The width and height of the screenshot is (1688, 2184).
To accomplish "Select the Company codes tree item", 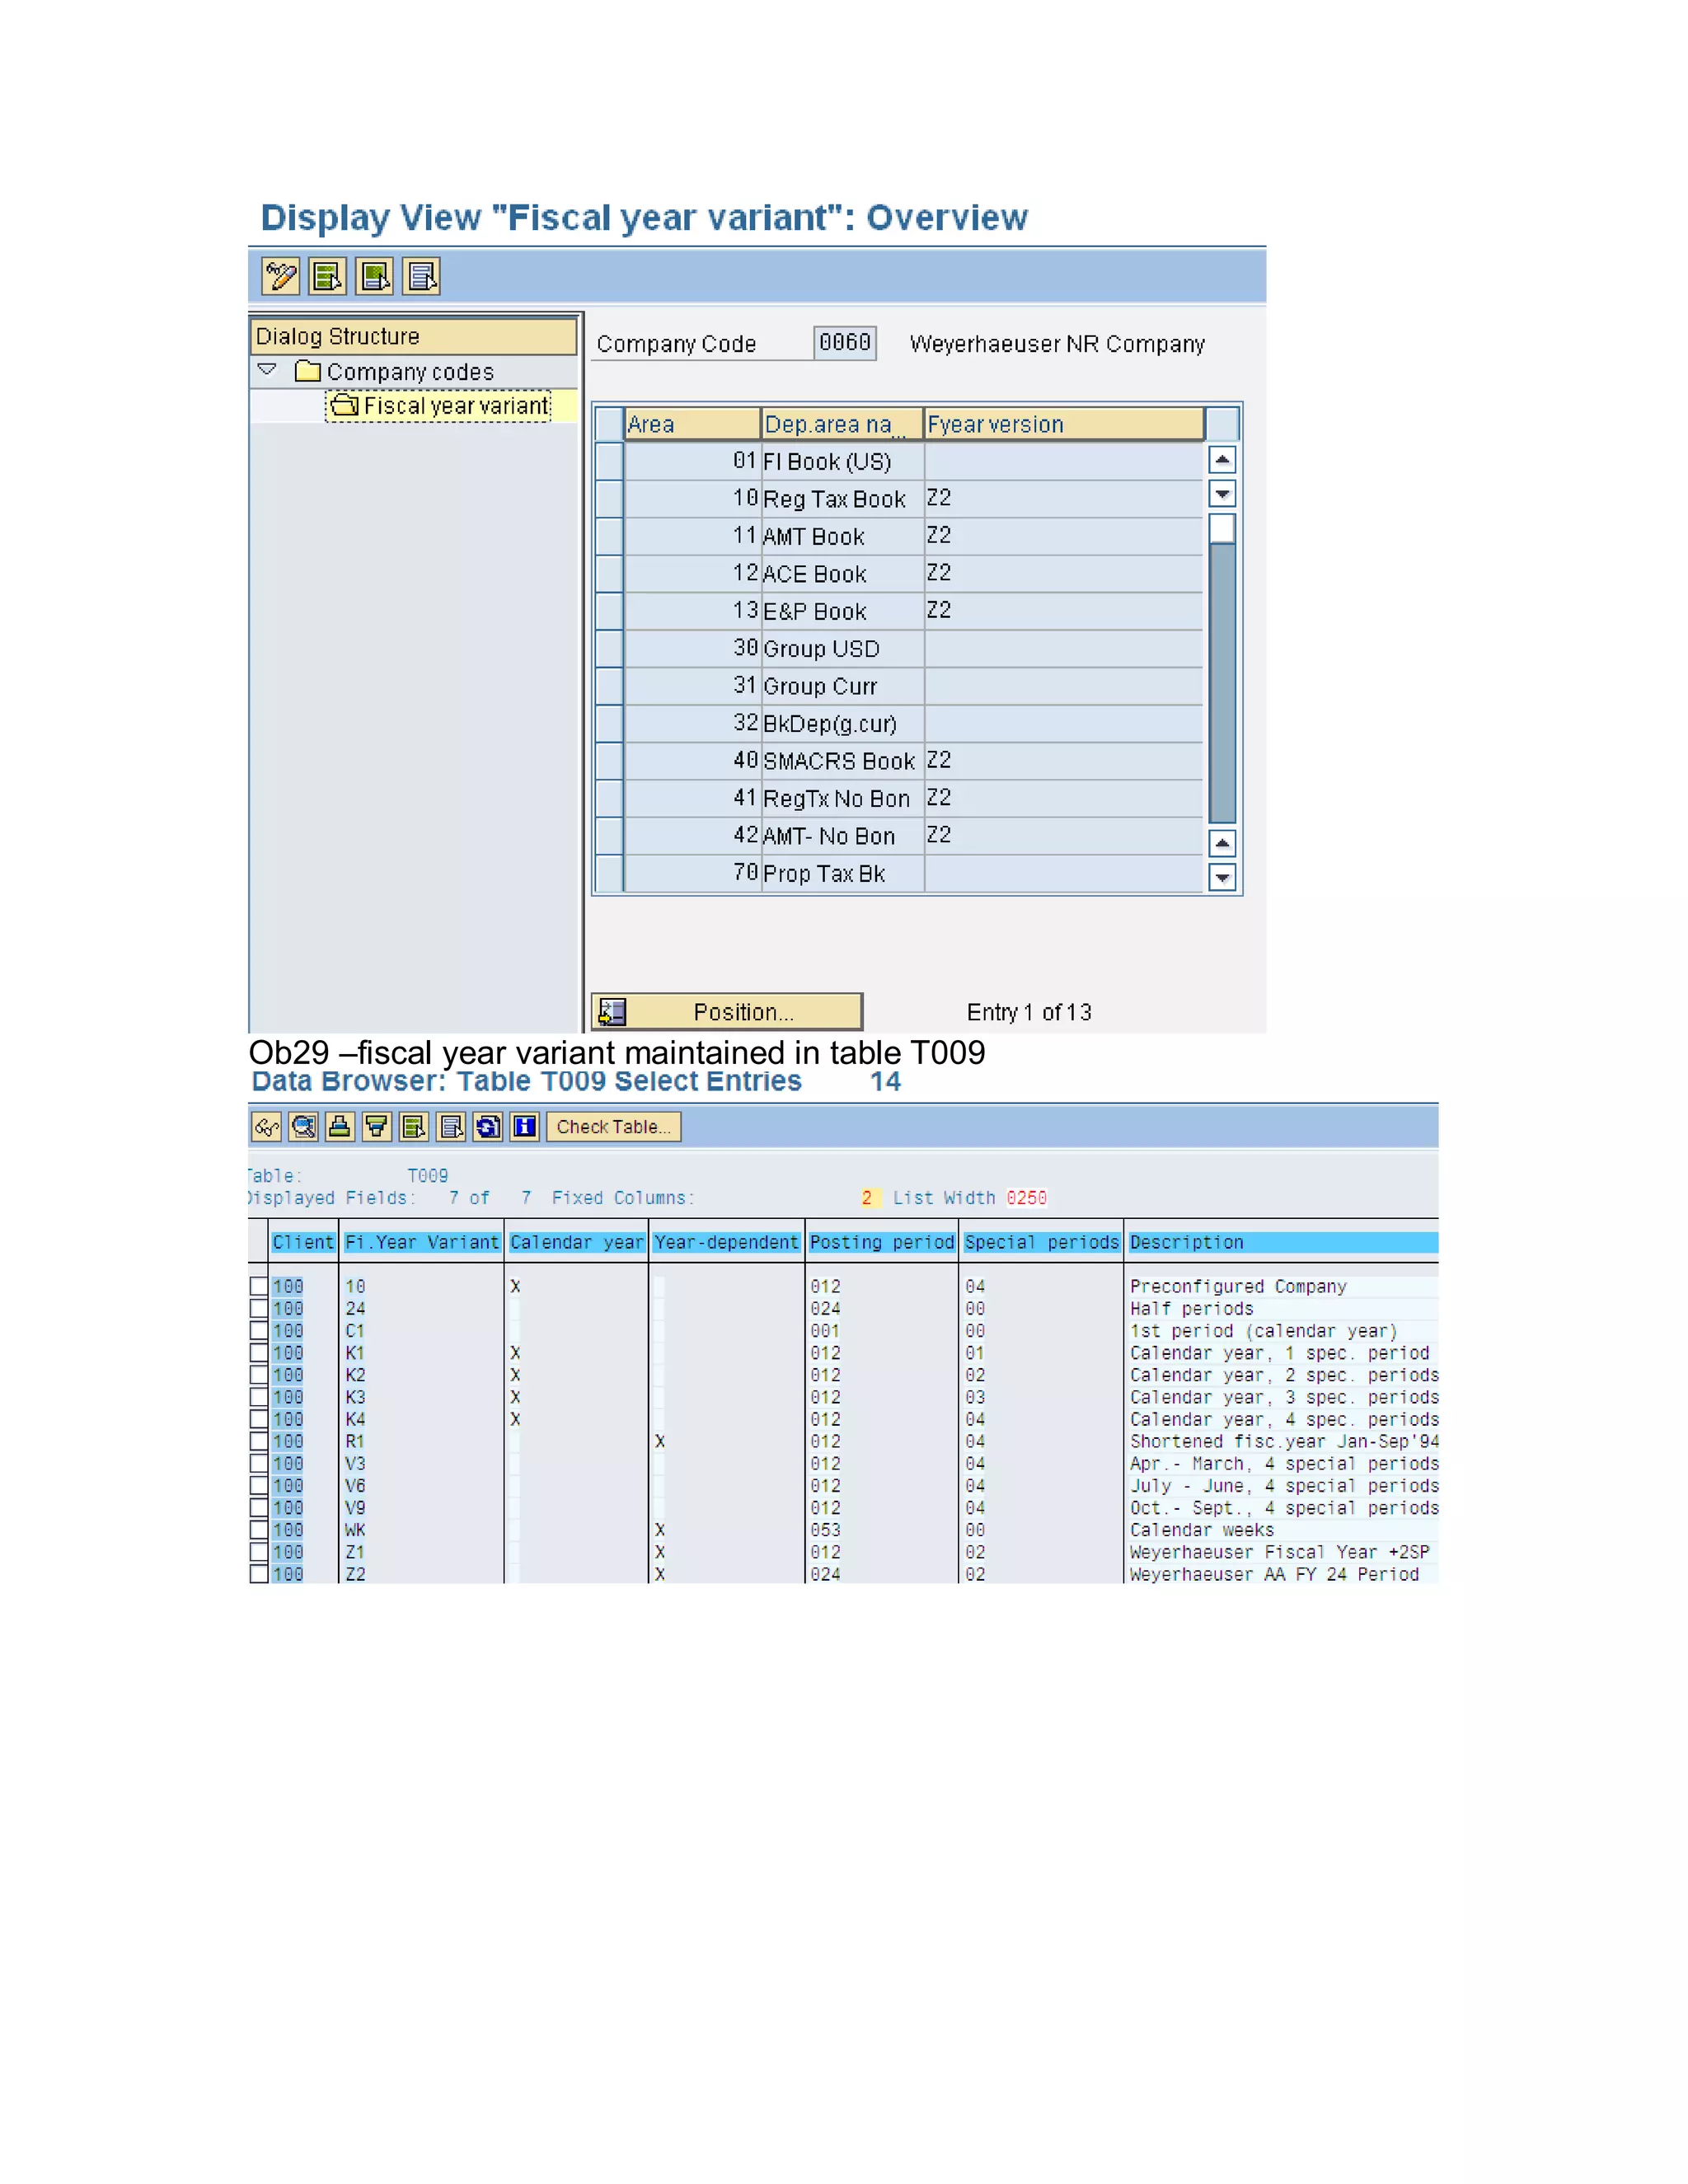I will [410, 372].
